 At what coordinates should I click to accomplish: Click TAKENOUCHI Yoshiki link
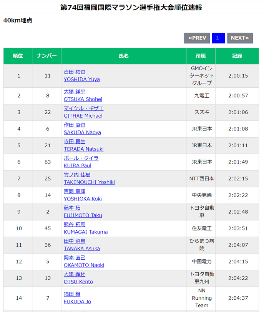[89, 182]
